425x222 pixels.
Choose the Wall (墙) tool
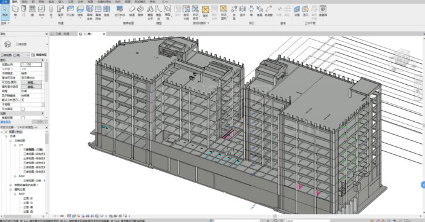pos(15,12)
